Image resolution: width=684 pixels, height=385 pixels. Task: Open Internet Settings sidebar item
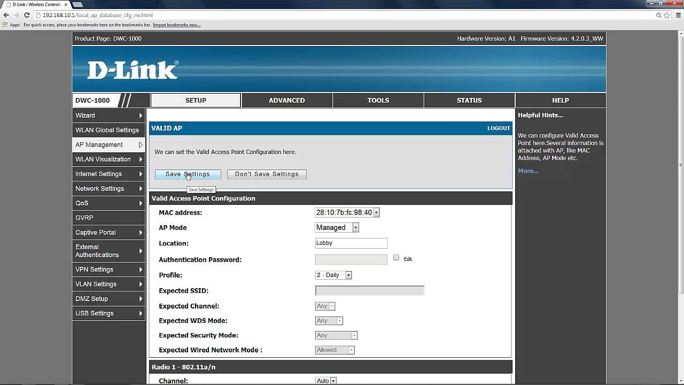point(108,174)
